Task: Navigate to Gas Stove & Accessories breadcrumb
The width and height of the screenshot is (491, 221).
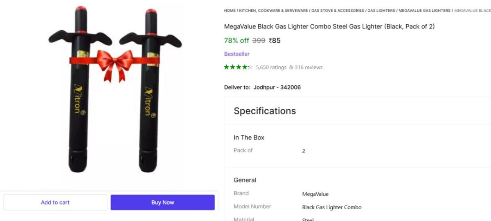Action: click(338, 11)
